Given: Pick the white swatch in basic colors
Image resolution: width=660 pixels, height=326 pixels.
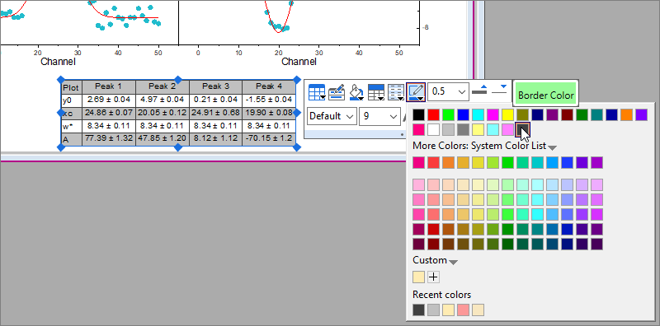Looking at the screenshot, I should tap(434, 129).
